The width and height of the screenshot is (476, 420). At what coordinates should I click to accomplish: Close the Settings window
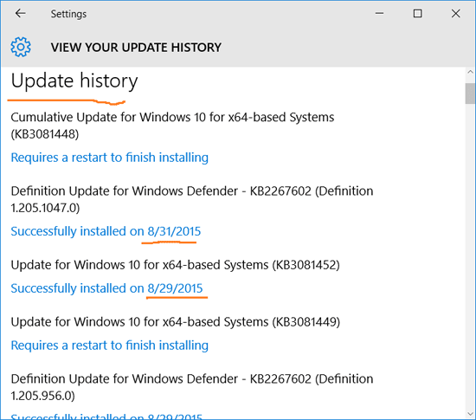(455, 13)
